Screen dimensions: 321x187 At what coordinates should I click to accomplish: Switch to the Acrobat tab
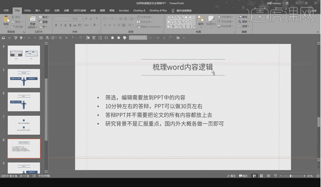click(124, 10)
